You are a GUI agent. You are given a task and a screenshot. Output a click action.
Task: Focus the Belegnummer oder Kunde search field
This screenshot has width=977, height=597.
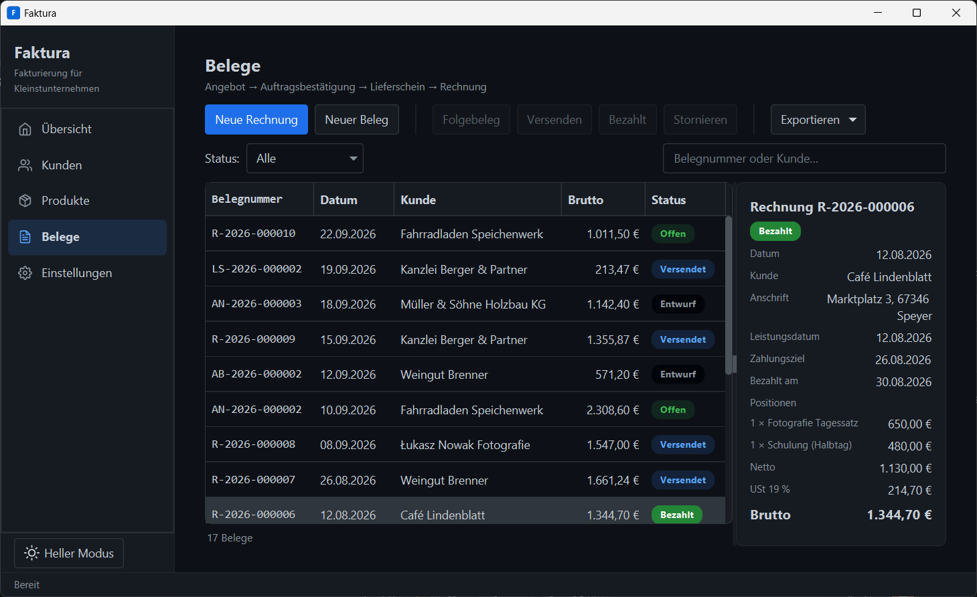(804, 159)
